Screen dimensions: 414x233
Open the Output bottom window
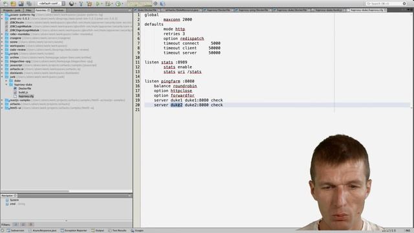click(x=98, y=230)
